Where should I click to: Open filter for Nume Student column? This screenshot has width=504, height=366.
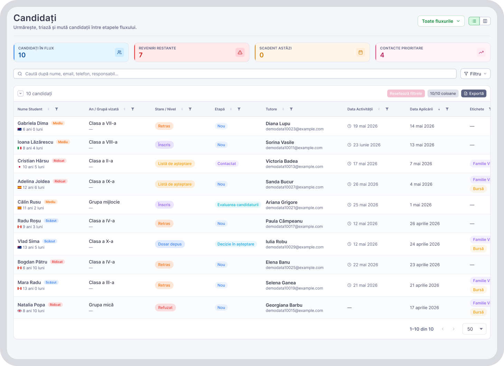pos(57,109)
